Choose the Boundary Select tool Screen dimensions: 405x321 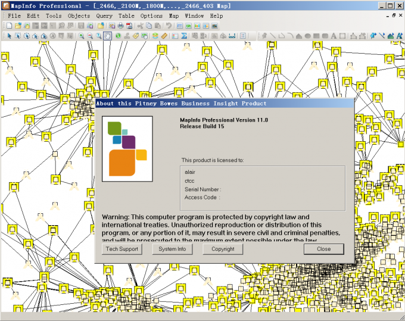[x=44, y=36]
